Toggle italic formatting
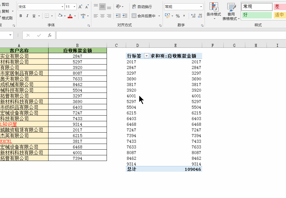The height and width of the screenshot is (198, 286). point(27,16)
